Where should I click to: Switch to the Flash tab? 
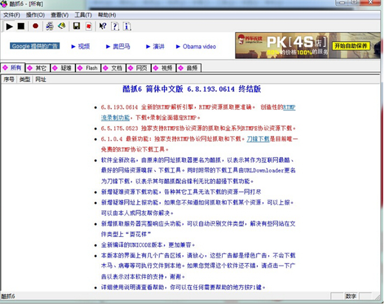pyautogui.click(x=88, y=68)
